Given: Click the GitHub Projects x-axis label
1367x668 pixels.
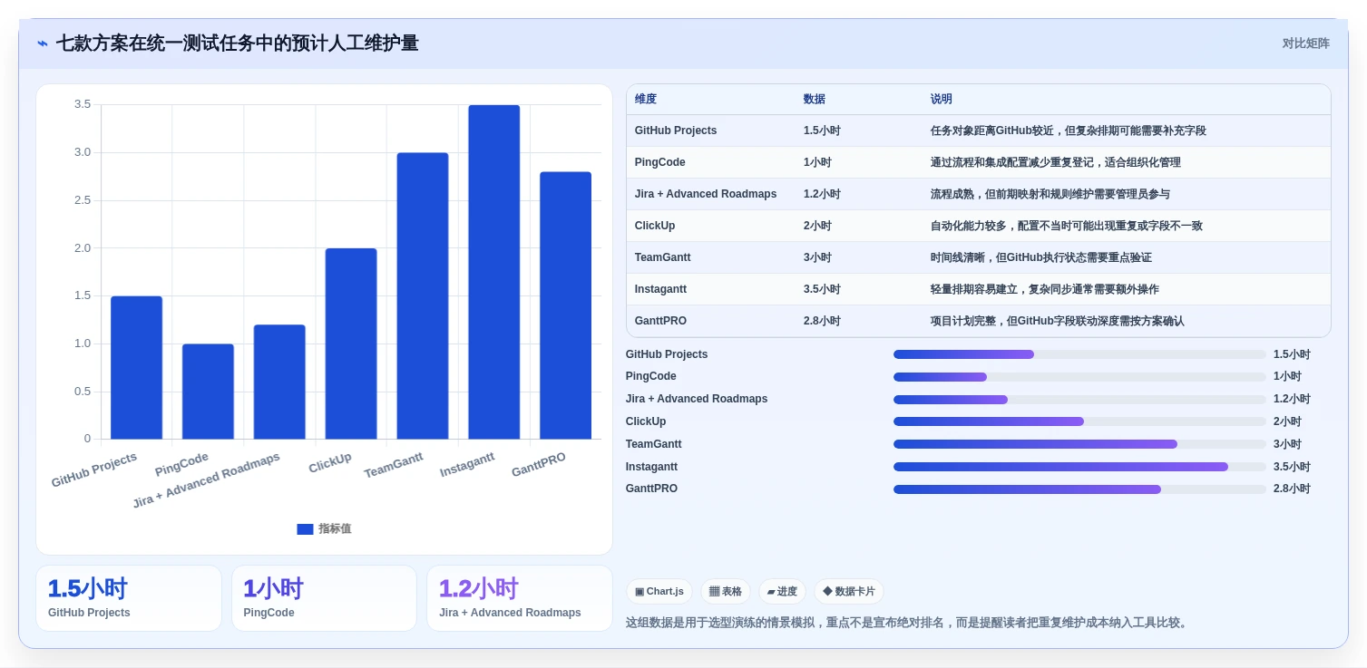Looking at the screenshot, I should coord(94,470).
